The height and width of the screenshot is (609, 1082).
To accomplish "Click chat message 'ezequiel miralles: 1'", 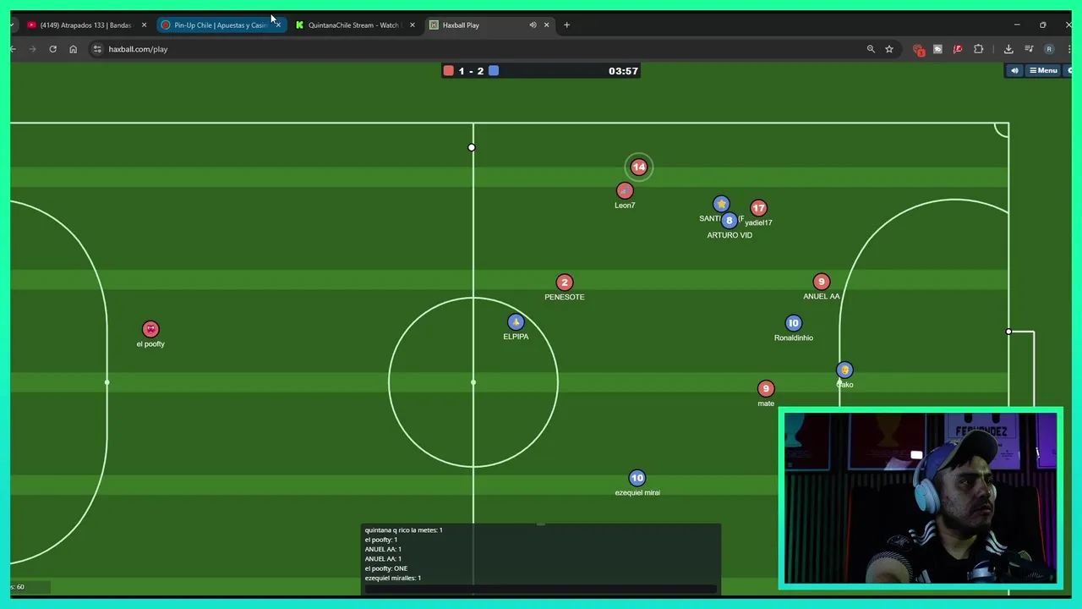I will 392,578.
